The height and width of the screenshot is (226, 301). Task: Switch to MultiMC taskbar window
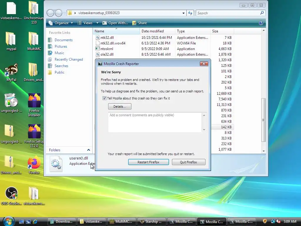(x=121, y=222)
